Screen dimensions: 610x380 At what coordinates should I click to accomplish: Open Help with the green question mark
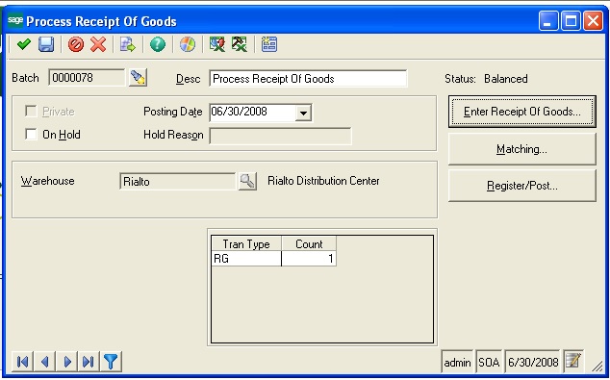(158, 44)
